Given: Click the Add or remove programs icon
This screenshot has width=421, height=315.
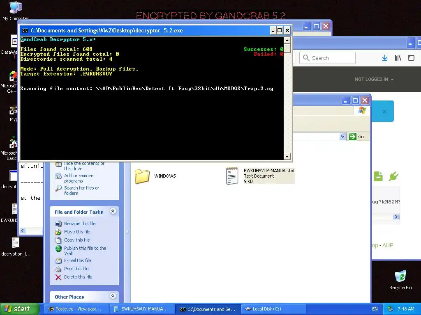Looking at the screenshot, I should click(58, 176).
